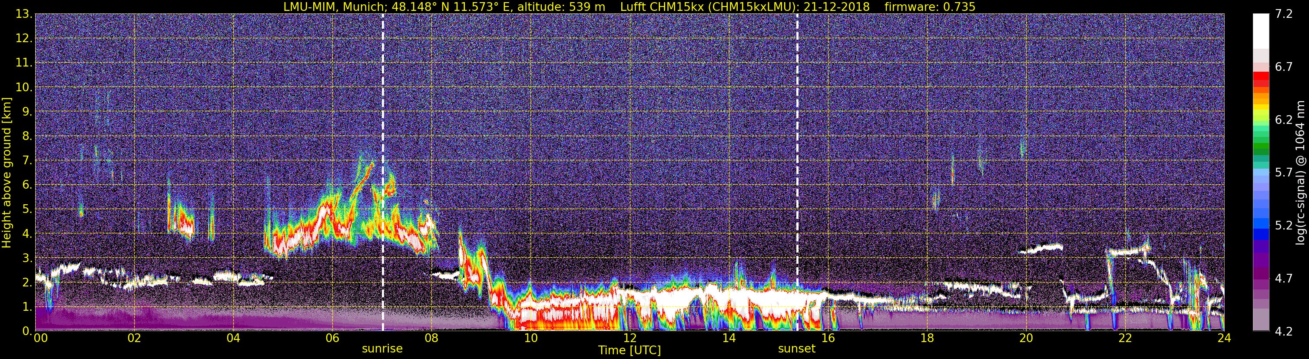Click the colorbar tick value 4.2
1309x359 pixels.
click(x=1284, y=332)
